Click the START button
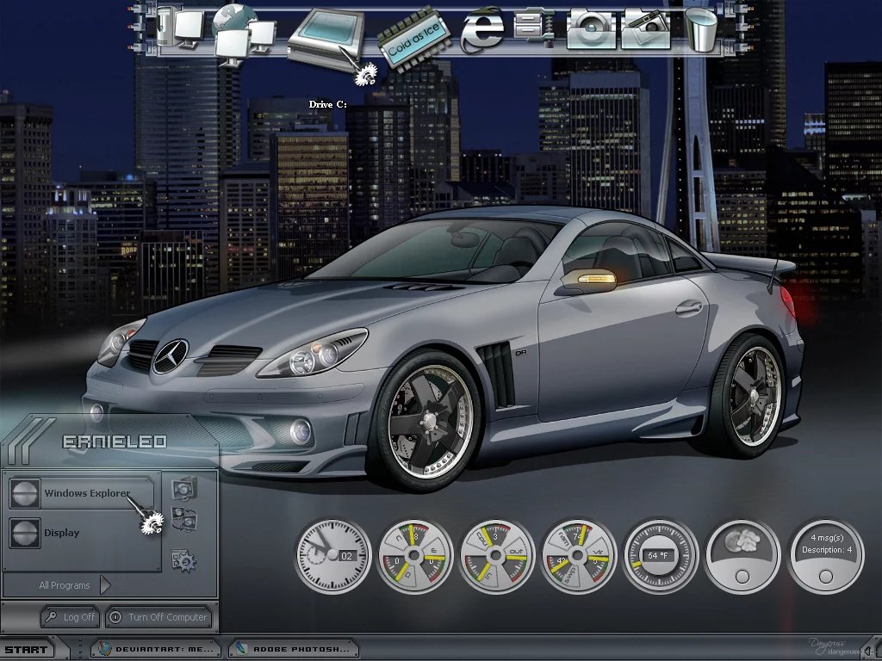This screenshot has height=661, width=882. coord(26,650)
